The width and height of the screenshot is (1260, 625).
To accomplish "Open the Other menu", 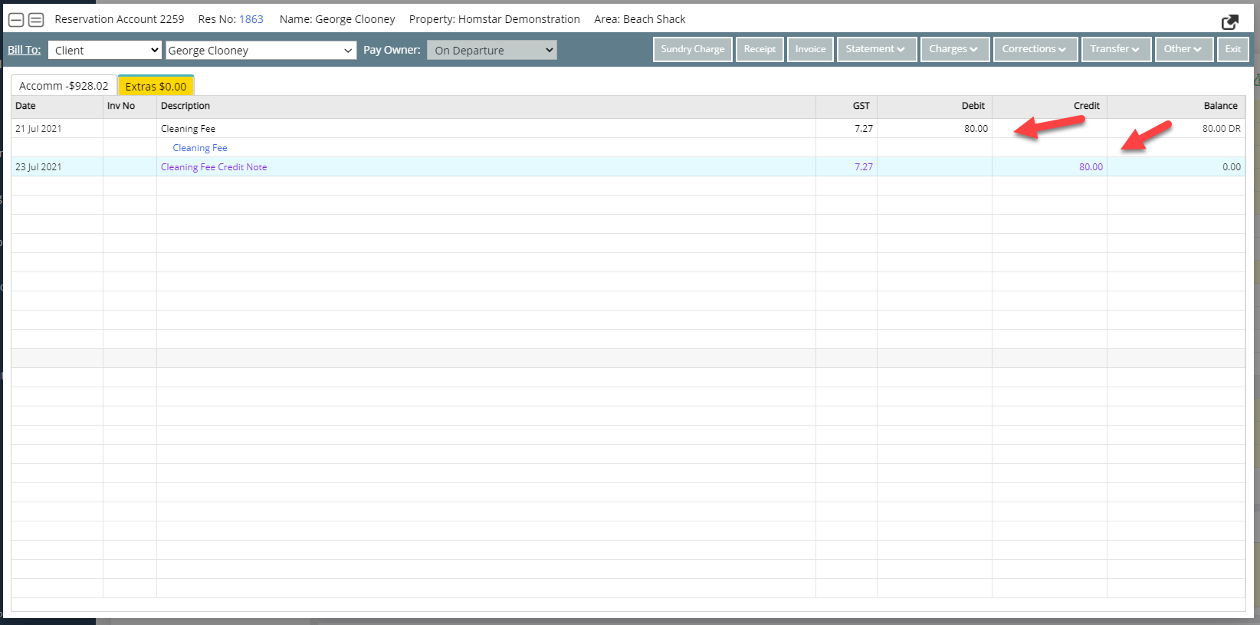I will coord(1183,49).
